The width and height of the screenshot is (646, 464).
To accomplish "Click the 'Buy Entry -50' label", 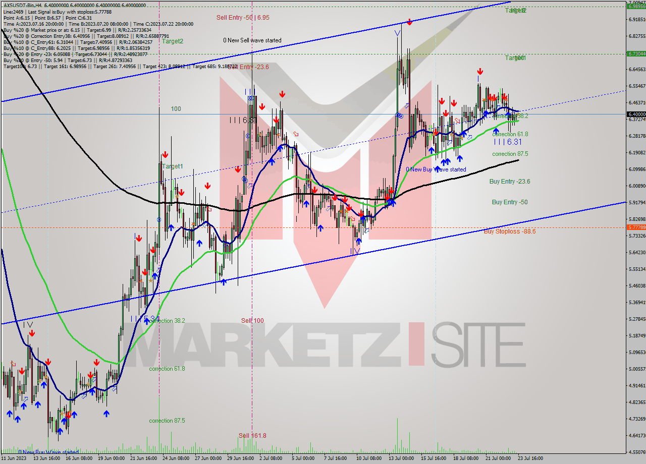I will (510, 202).
